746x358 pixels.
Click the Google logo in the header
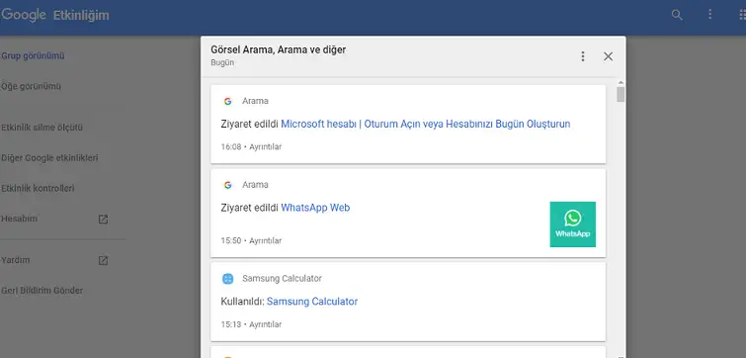(x=24, y=15)
